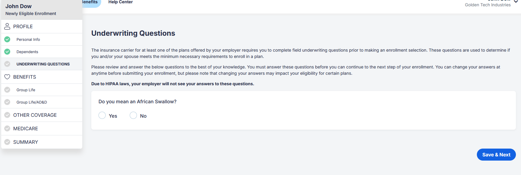This screenshot has width=521, height=175.
Task: Open Group Life/AD&D benefit step
Action: point(32,102)
